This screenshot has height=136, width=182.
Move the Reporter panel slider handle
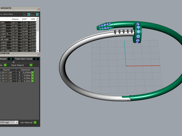(x=14, y=62)
